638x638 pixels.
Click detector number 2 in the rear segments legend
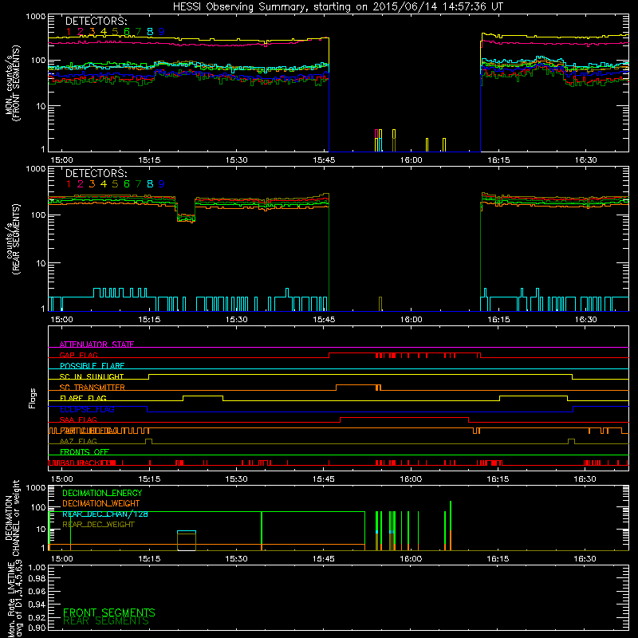tap(81, 184)
